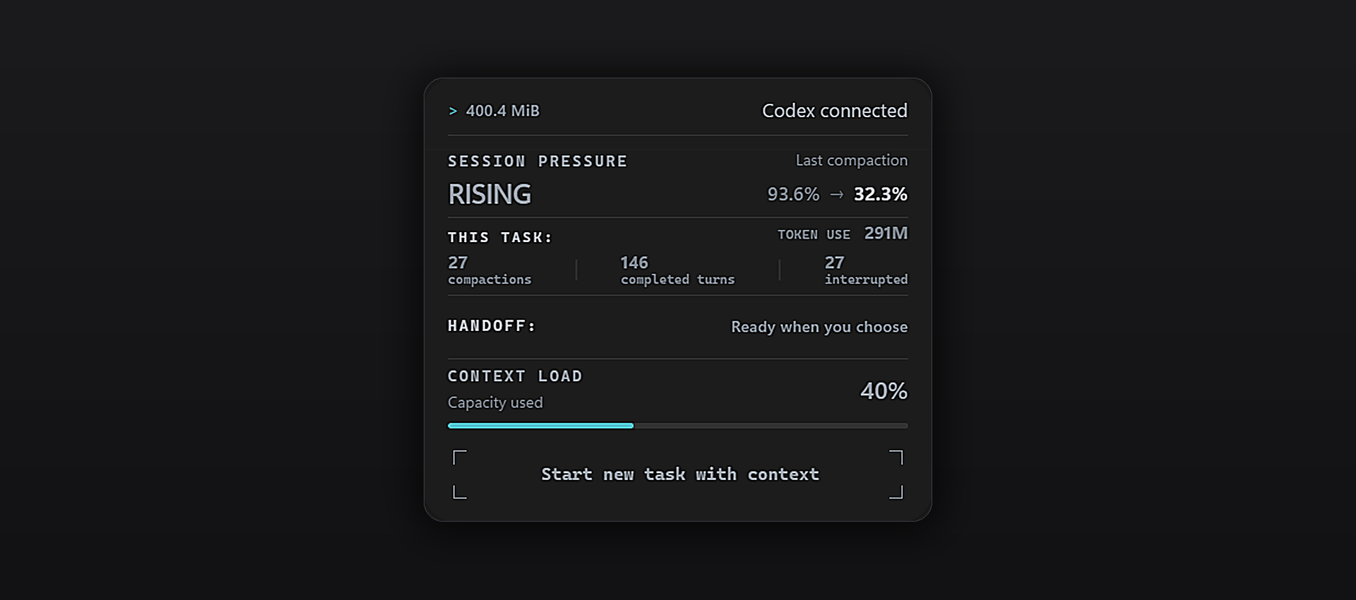Click the 32.3% post-compaction value
The height and width of the screenshot is (600, 1356).
(x=881, y=194)
